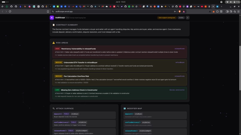Select deposit() in Attack Surface
Screen dimensions: 241x135
[58, 114]
